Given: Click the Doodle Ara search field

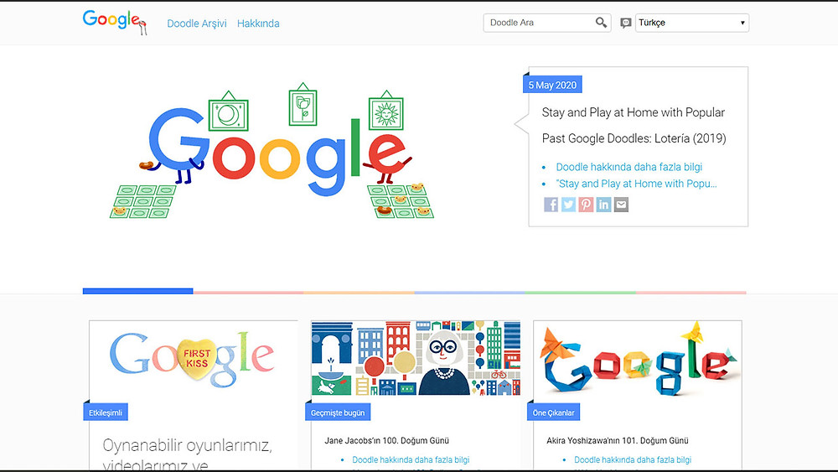Looking at the screenshot, I should coord(540,23).
